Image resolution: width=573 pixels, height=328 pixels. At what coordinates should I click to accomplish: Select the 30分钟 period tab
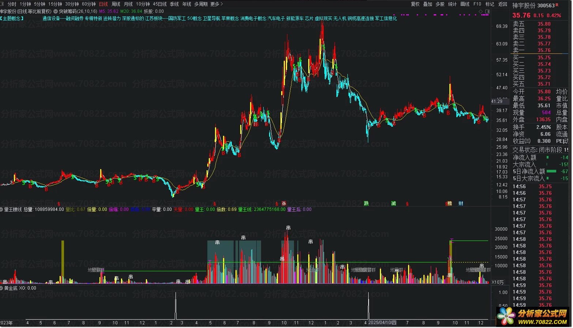point(72,4)
